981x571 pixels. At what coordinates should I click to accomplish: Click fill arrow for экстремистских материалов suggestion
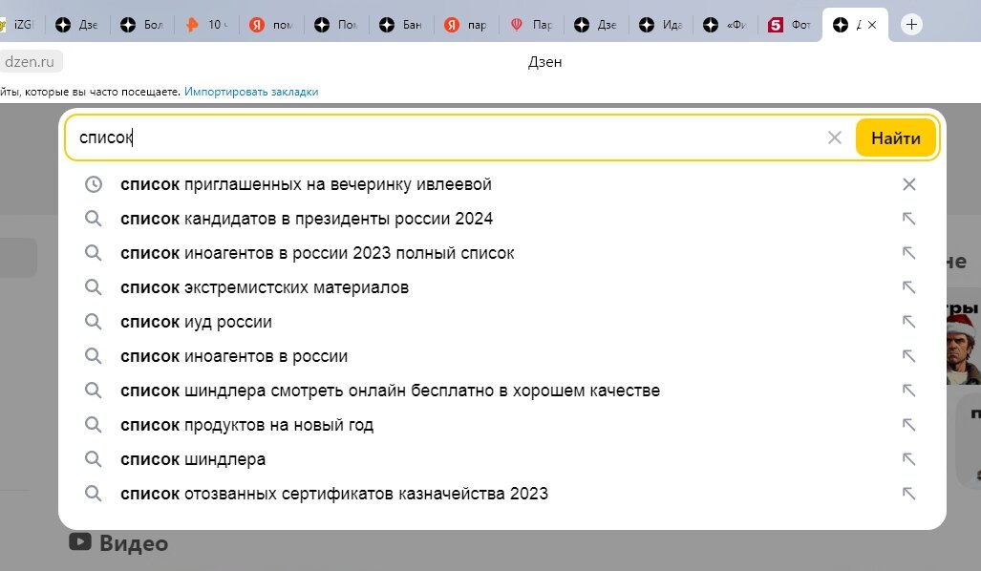click(x=908, y=287)
